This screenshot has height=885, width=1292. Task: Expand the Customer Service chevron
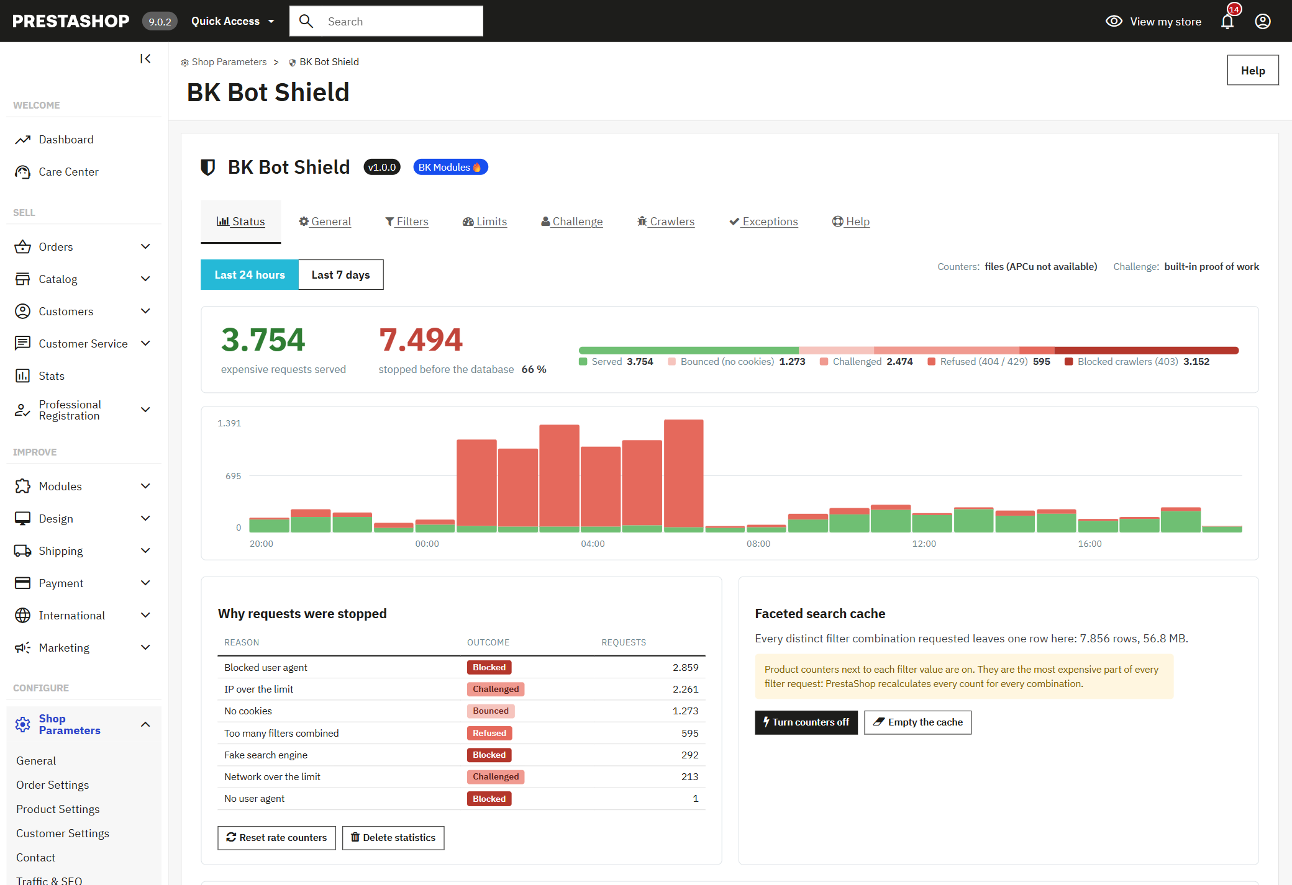click(x=145, y=344)
